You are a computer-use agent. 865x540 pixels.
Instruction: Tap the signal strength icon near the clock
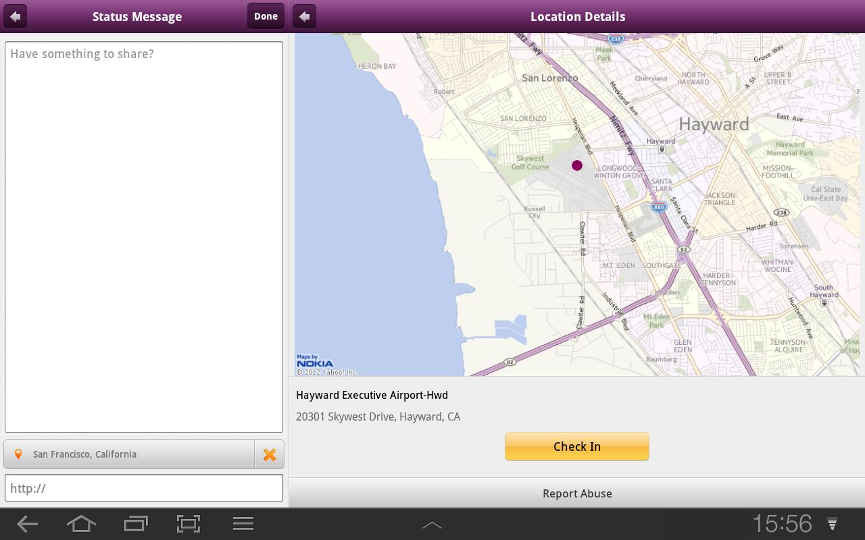click(x=831, y=523)
